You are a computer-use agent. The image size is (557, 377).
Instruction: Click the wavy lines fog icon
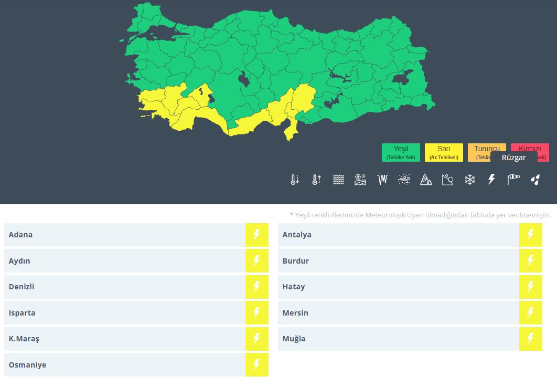(338, 180)
